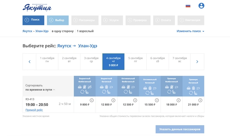230x136 pixels.
Task: Click crossed luggage icon in Оптимальный безбагажный
Action: [x=128, y=87]
